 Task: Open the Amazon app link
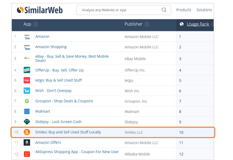[x=42, y=37]
